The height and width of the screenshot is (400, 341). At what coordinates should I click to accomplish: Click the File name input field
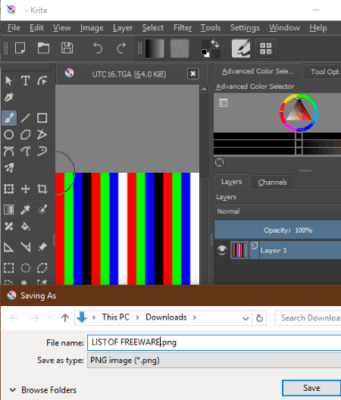214,342
